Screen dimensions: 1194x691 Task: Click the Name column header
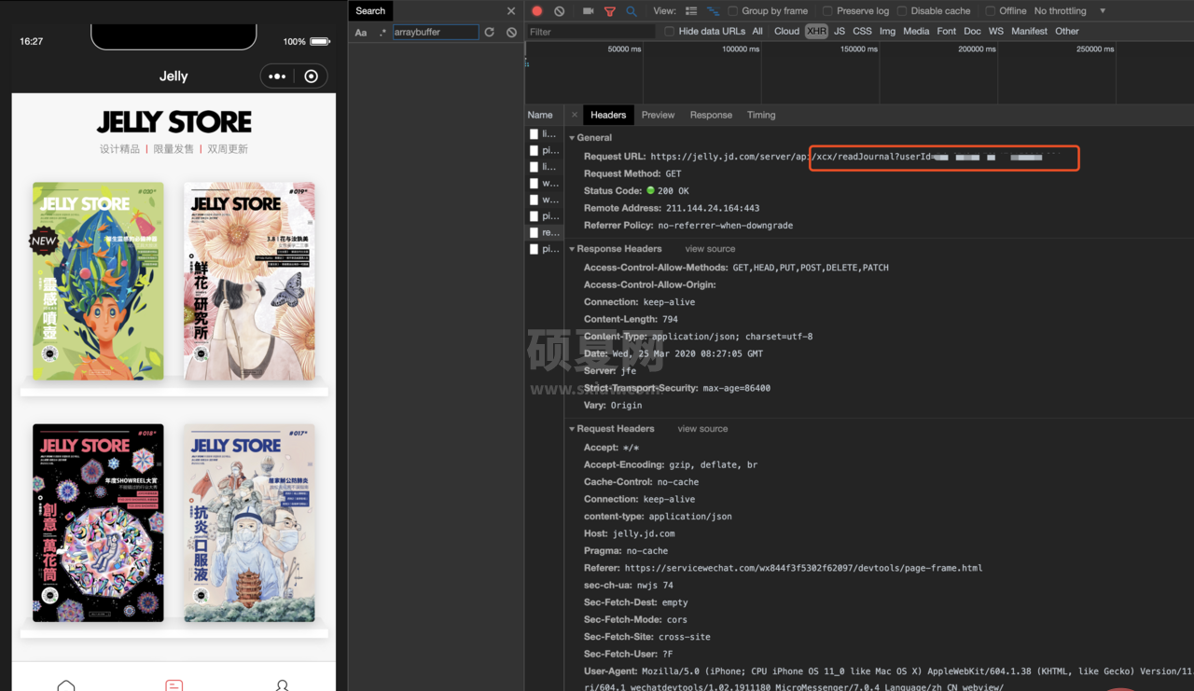[x=540, y=115]
